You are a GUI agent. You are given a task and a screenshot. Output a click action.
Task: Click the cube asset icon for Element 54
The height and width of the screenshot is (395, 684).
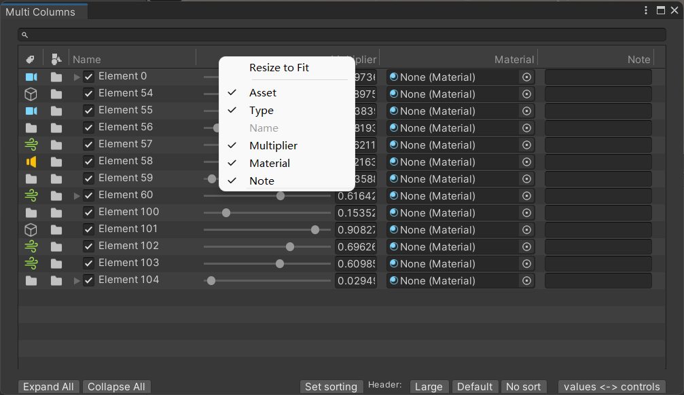(31, 94)
